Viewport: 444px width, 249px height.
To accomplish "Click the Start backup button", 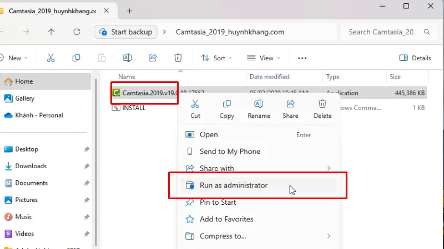I will [x=125, y=32].
